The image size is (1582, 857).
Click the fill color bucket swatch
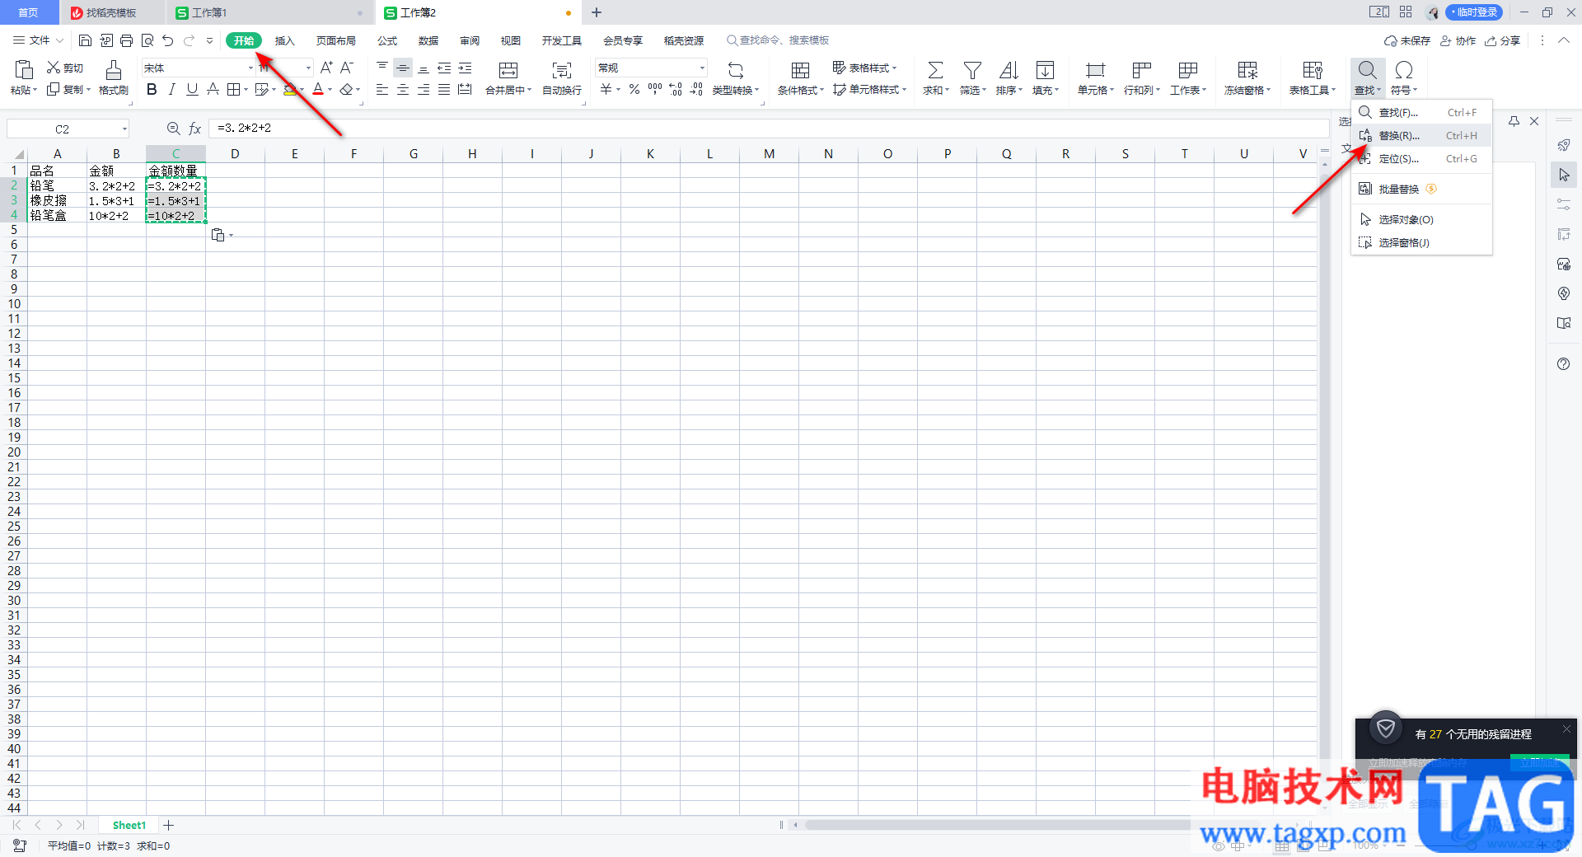click(x=290, y=90)
